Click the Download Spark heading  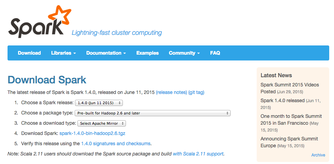coord(47,80)
